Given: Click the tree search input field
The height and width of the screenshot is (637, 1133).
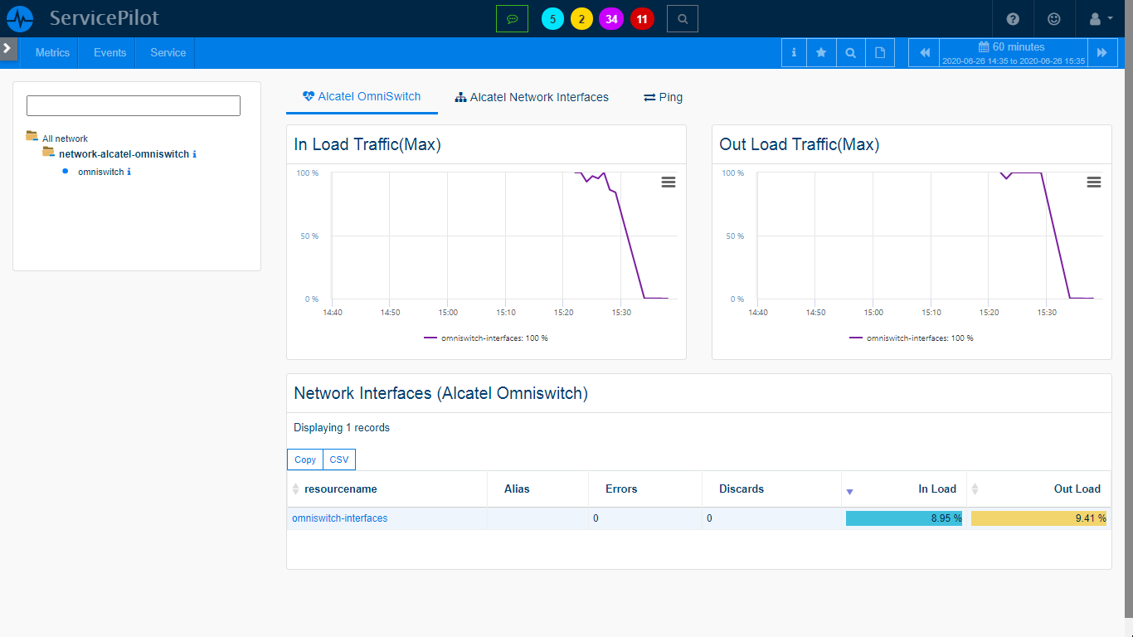Looking at the screenshot, I should 134,105.
